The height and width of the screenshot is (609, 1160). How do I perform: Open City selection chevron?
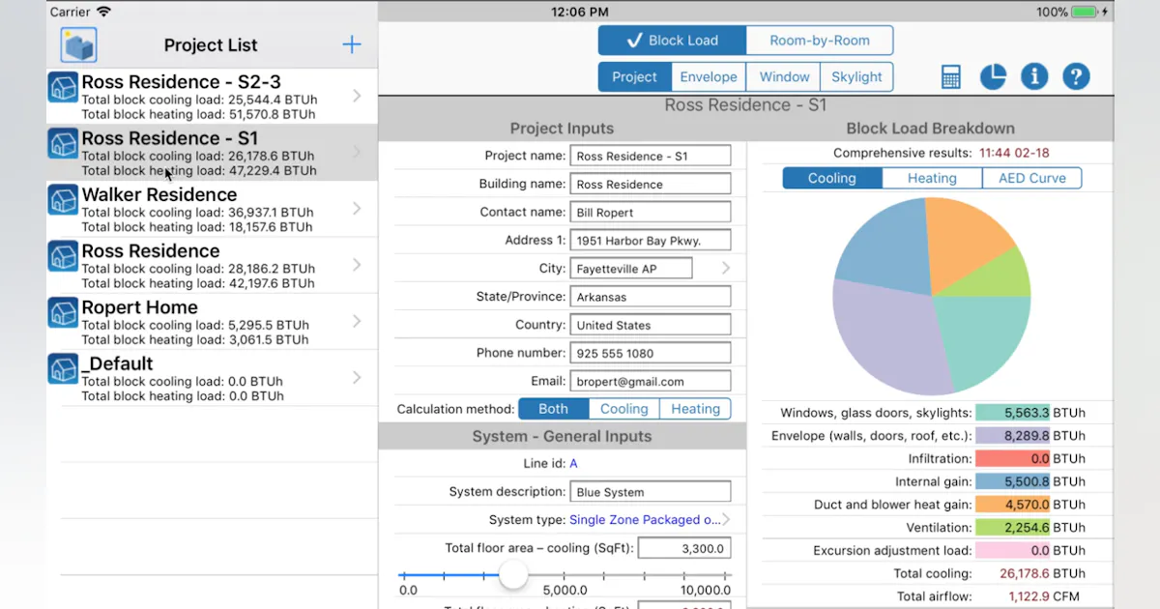pyautogui.click(x=726, y=268)
